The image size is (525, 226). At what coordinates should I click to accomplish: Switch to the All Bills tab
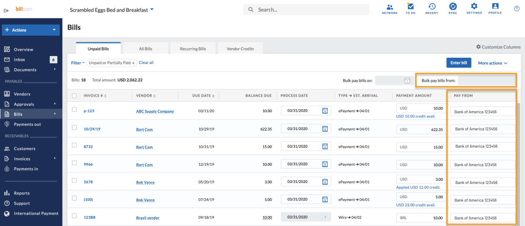[x=145, y=48]
